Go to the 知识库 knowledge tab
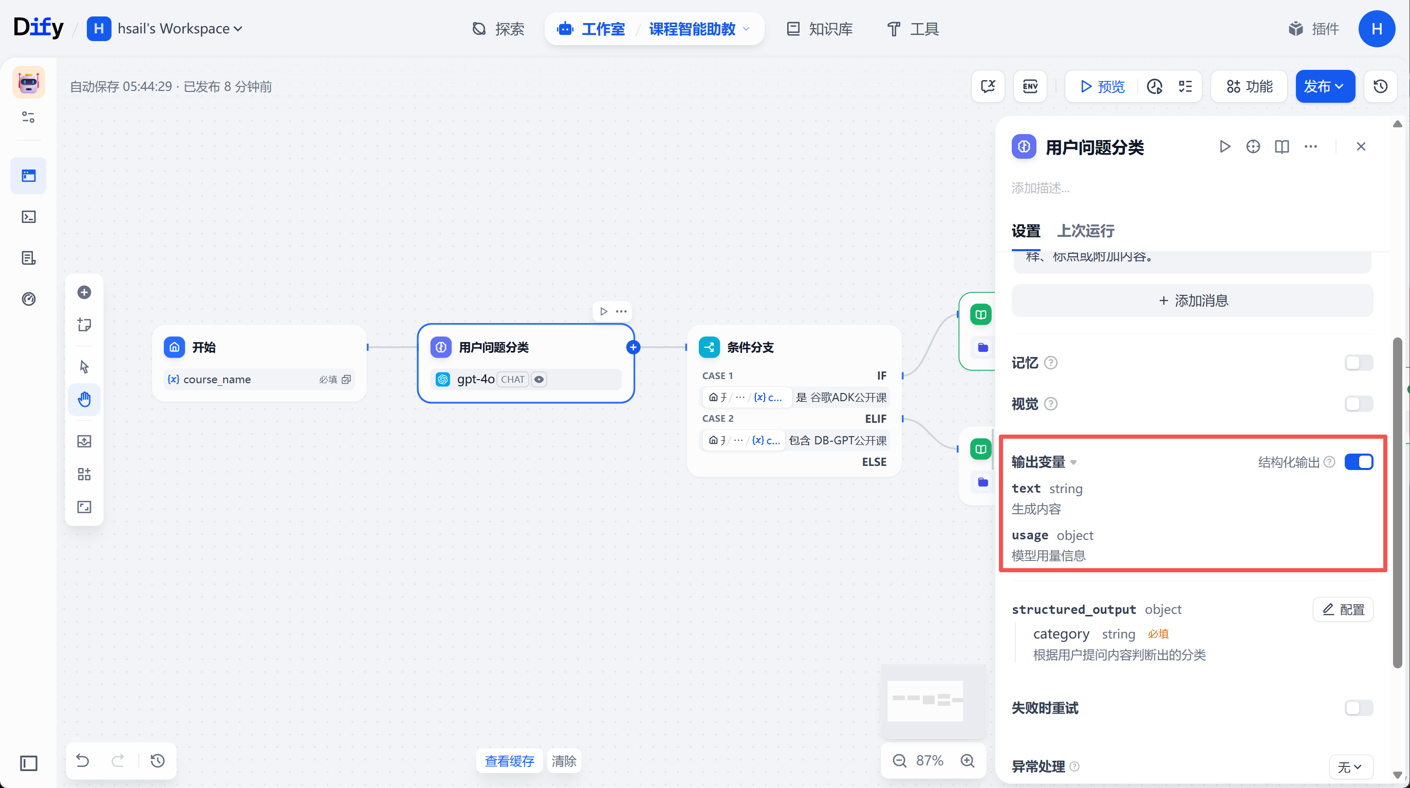The image size is (1410, 788). pos(820,28)
